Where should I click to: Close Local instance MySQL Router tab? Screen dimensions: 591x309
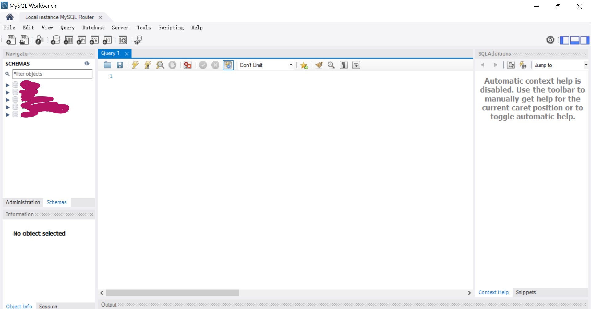[x=100, y=17]
